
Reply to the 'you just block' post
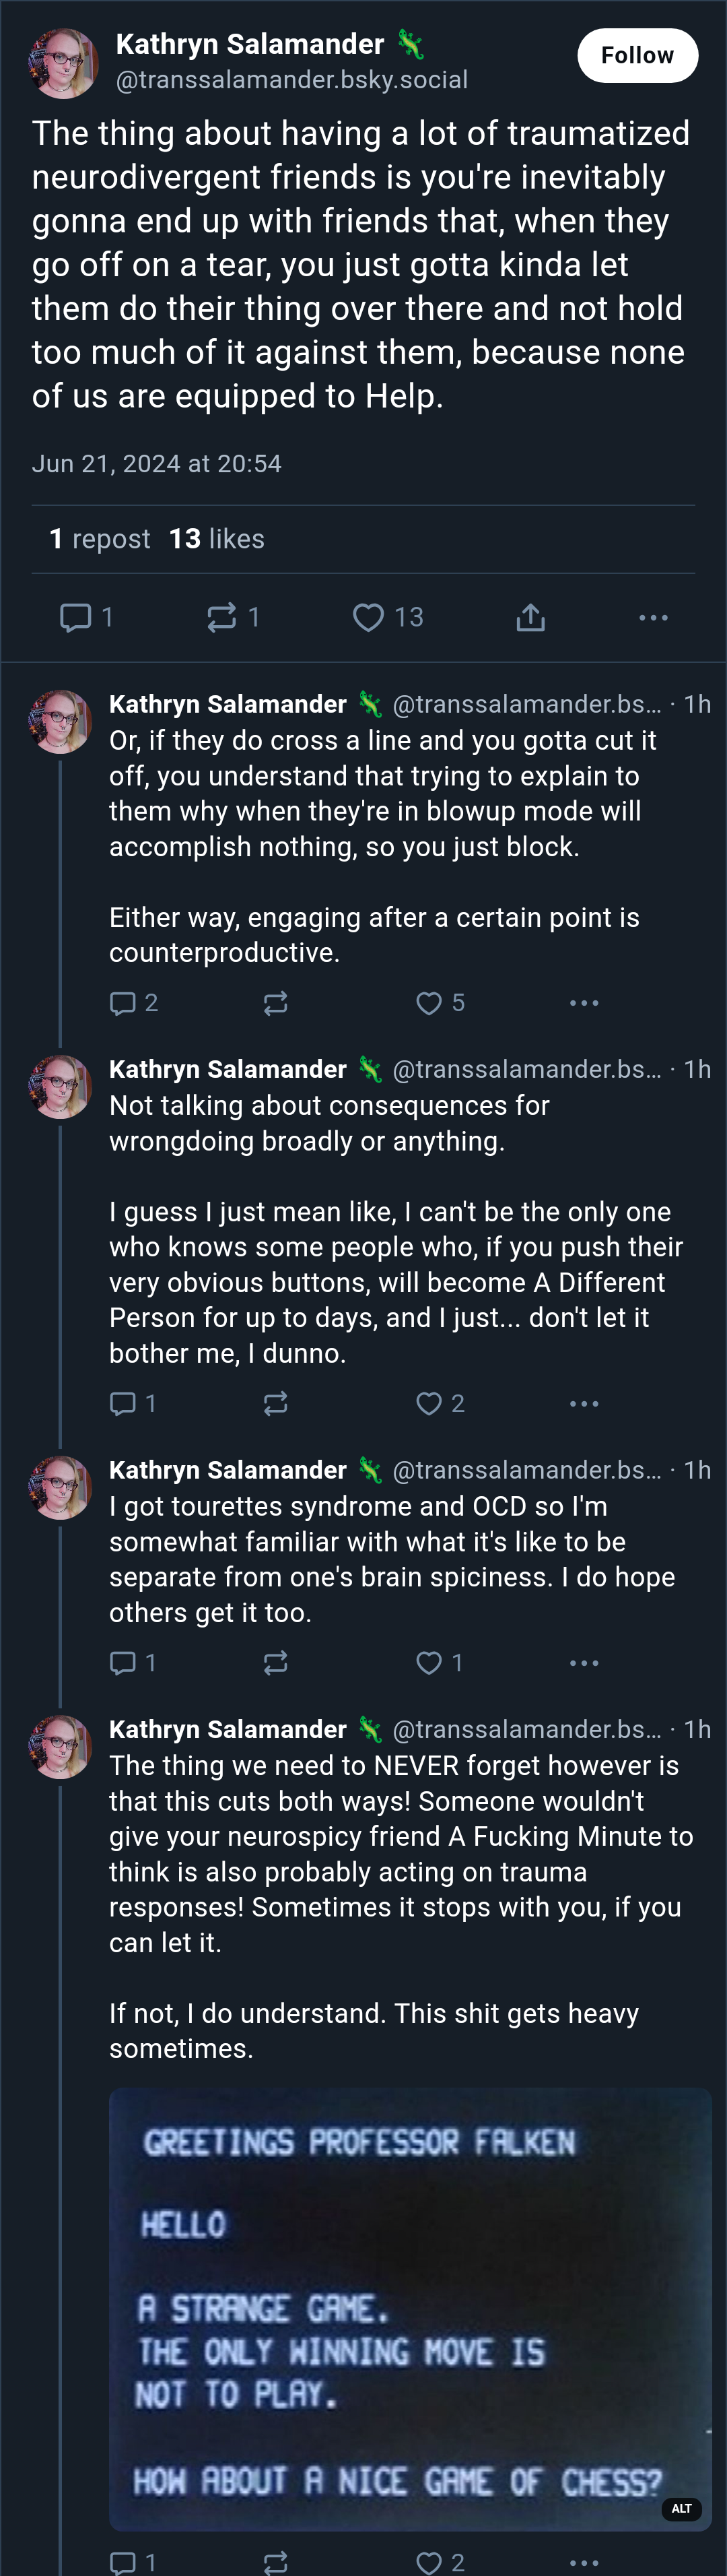pos(134,1003)
